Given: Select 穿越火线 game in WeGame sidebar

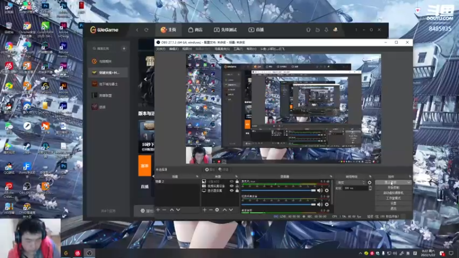Looking at the screenshot, I should click(x=108, y=73).
